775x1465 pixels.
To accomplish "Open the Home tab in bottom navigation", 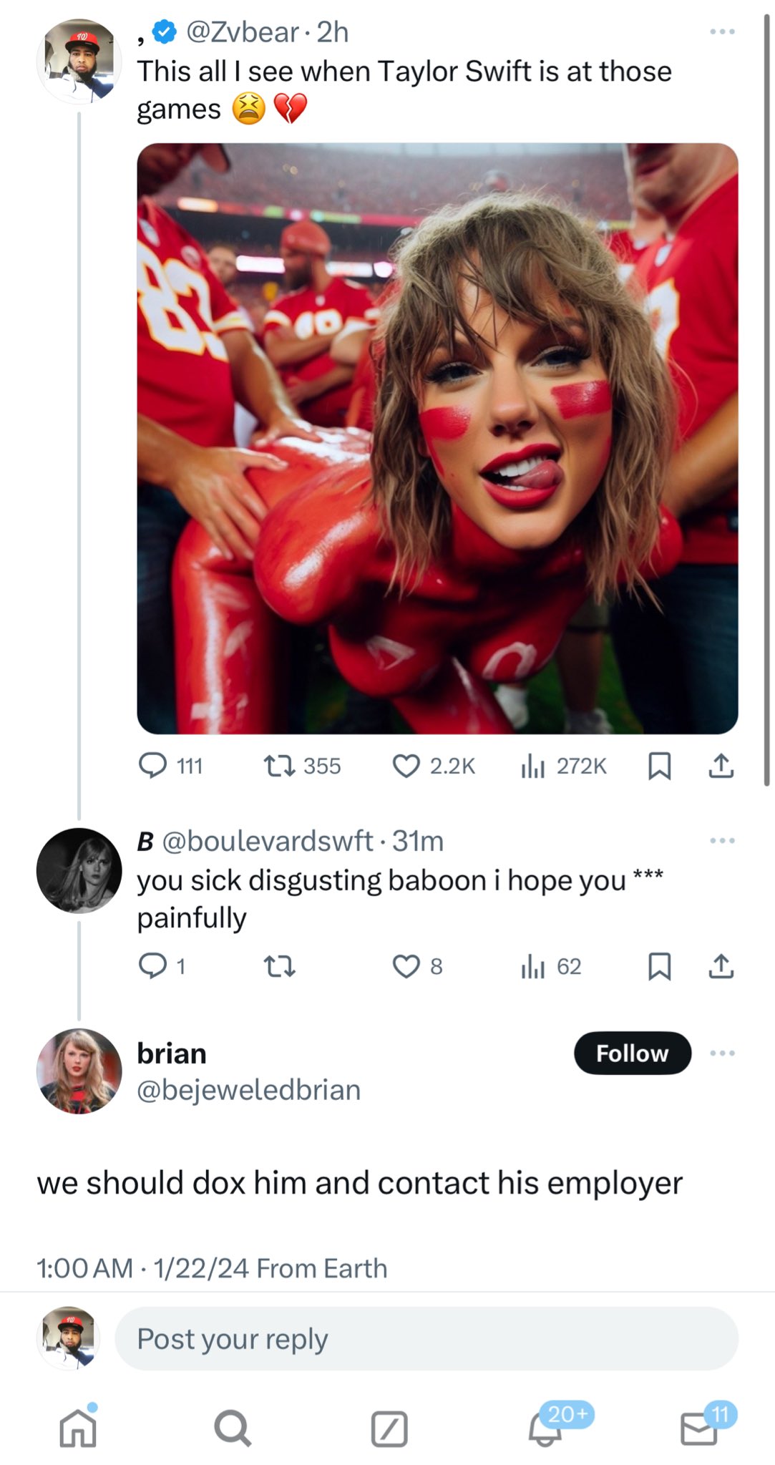I will (78, 1427).
